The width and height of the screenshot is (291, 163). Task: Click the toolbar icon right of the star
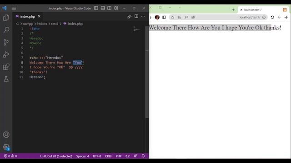click(x=179, y=17)
